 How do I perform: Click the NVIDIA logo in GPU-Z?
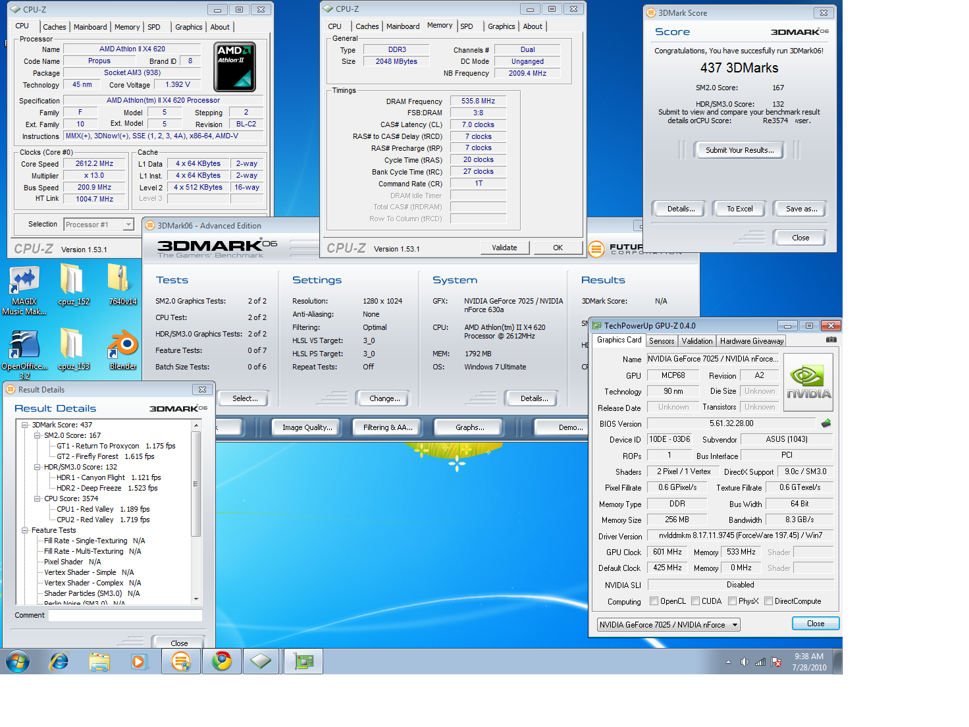(808, 383)
